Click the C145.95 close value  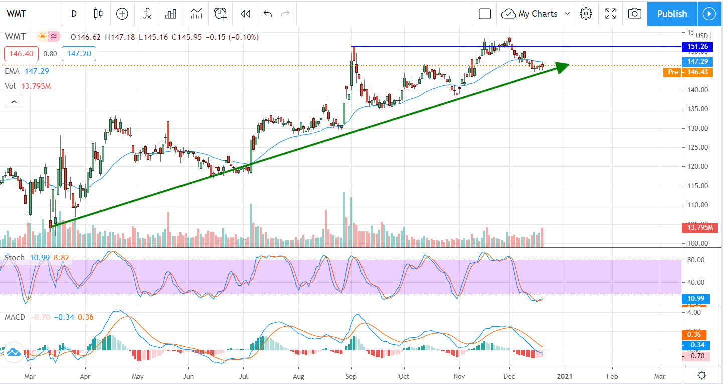click(x=187, y=37)
